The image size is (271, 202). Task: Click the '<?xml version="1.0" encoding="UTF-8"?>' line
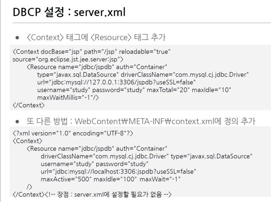pos(73,133)
